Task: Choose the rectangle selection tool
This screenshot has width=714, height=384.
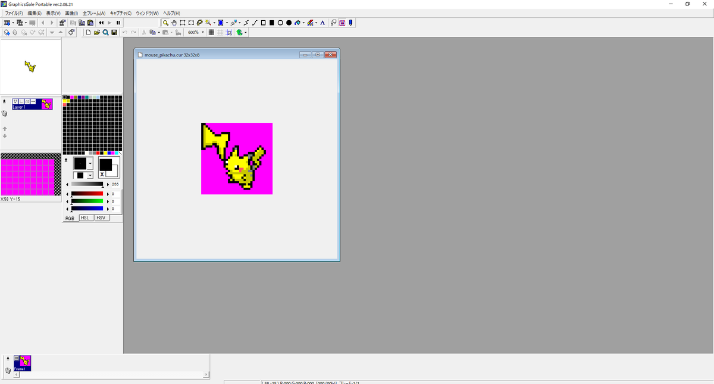Action: tap(183, 23)
